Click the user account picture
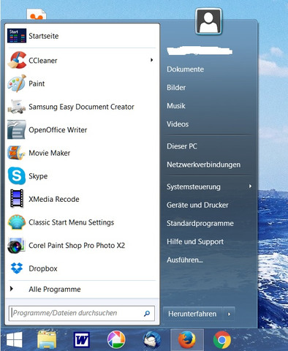This screenshot has height=351, width=288. point(208,21)
